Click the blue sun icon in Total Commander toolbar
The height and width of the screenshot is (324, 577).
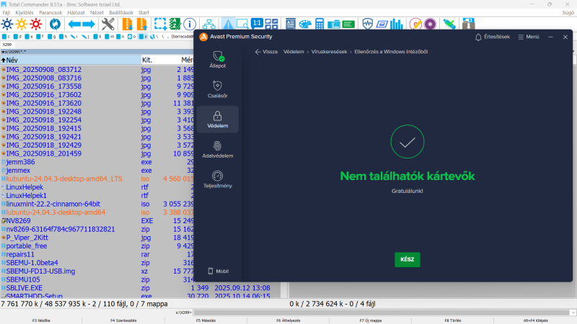[7, 24]
